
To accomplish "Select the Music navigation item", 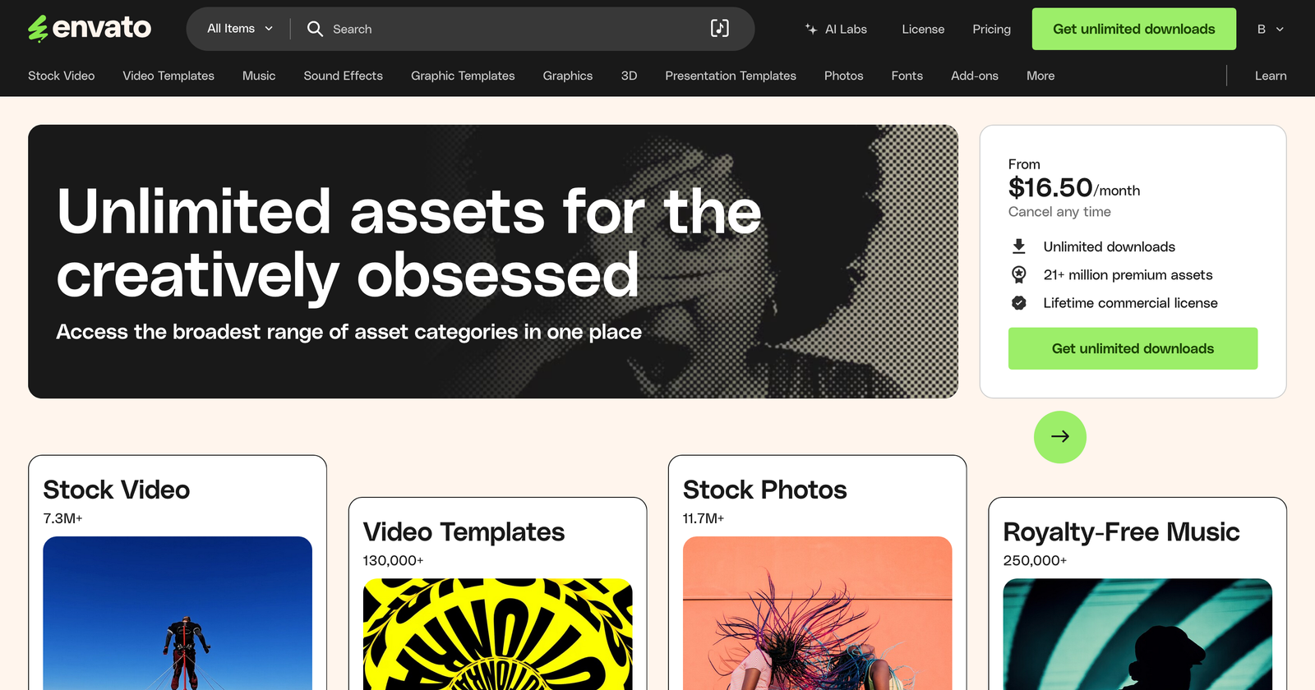I will coord(259,76).
